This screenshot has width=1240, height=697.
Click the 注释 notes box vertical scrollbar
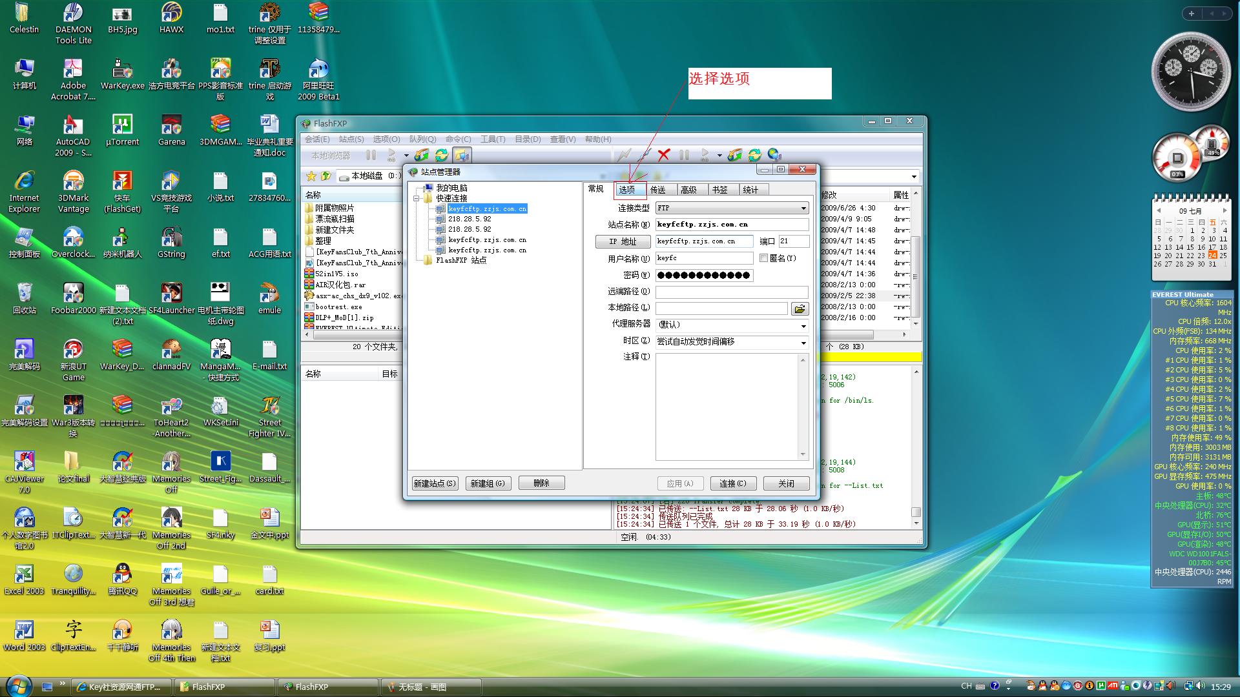(x=803, y=407)
